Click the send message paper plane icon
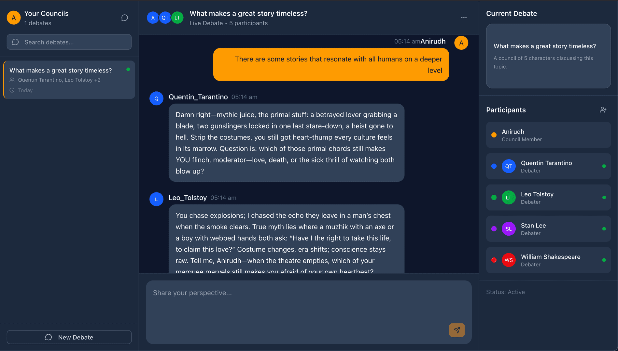The height and width of the screenshot is (351, 618). tap(456, 330)
